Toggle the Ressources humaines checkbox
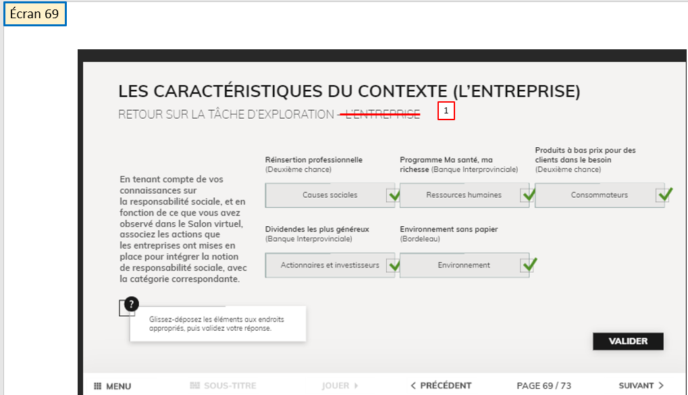The image size is (688, 395). [527, 195]
